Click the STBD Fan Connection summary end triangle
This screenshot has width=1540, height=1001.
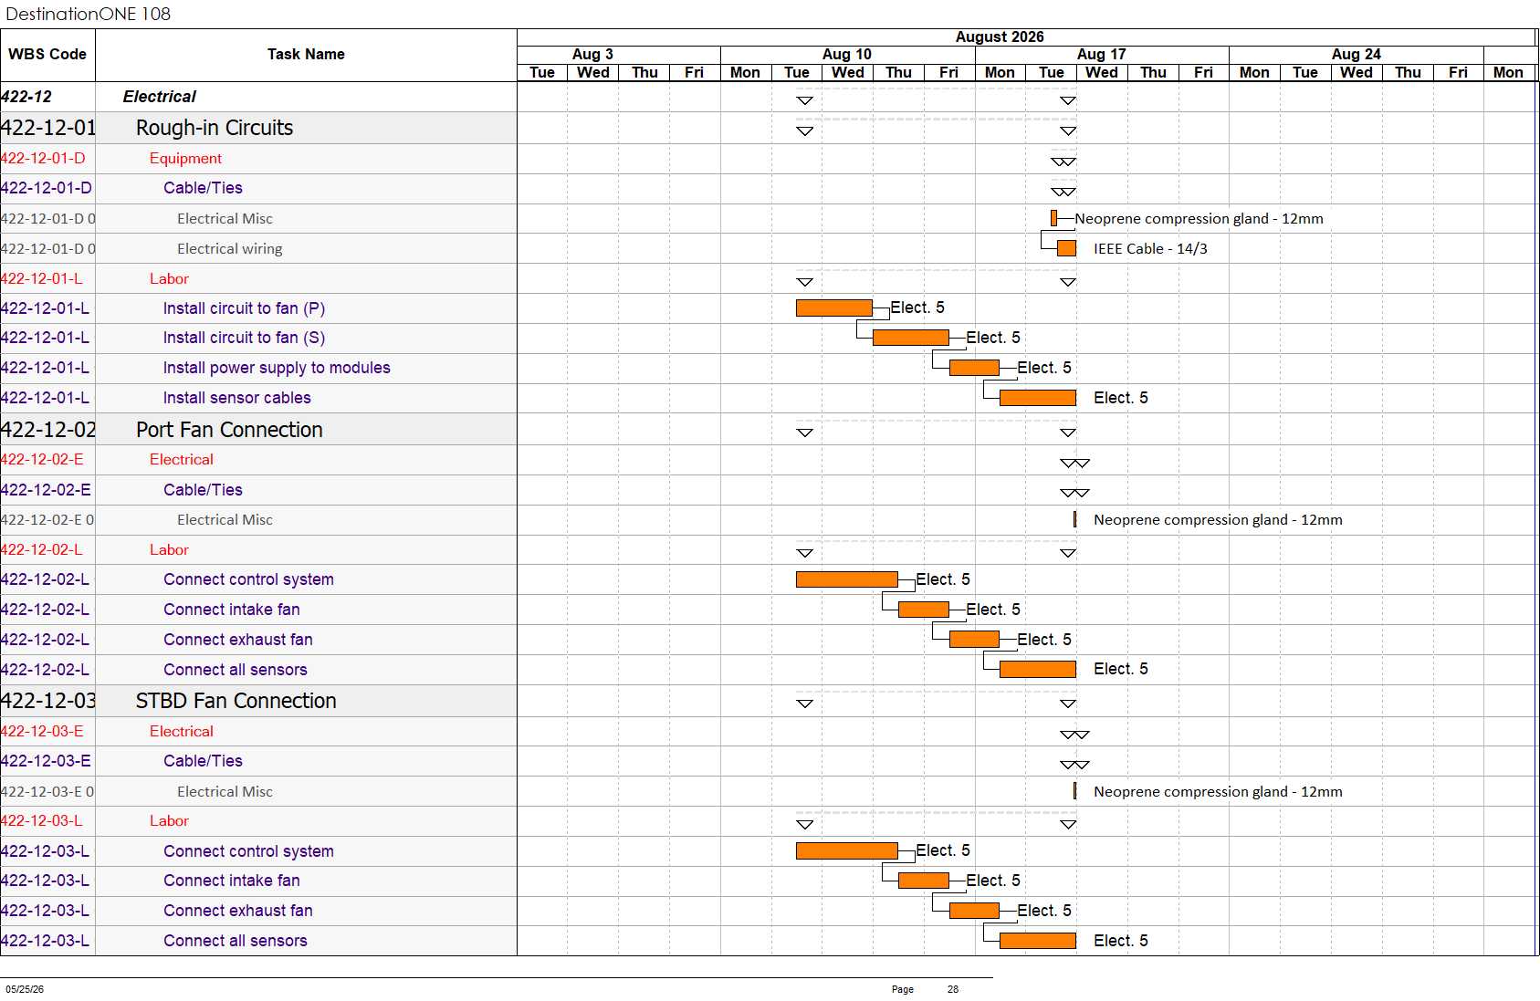tap(1068, 704)
